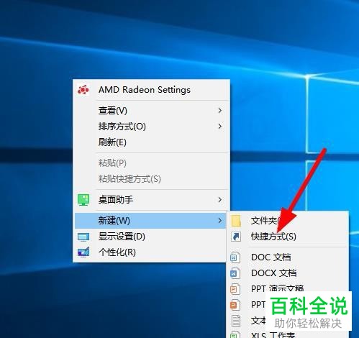Open AMD Radeon Settings from context menu
This screenshot has width=359, height=338.
tap(151, 90)
